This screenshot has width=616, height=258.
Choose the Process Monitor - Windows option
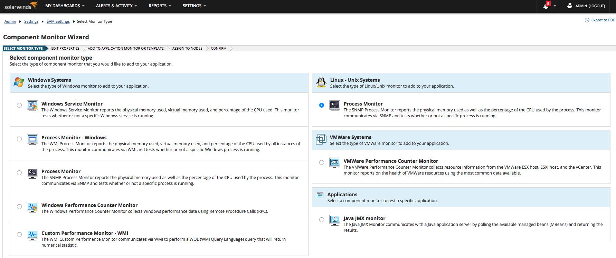19,139
